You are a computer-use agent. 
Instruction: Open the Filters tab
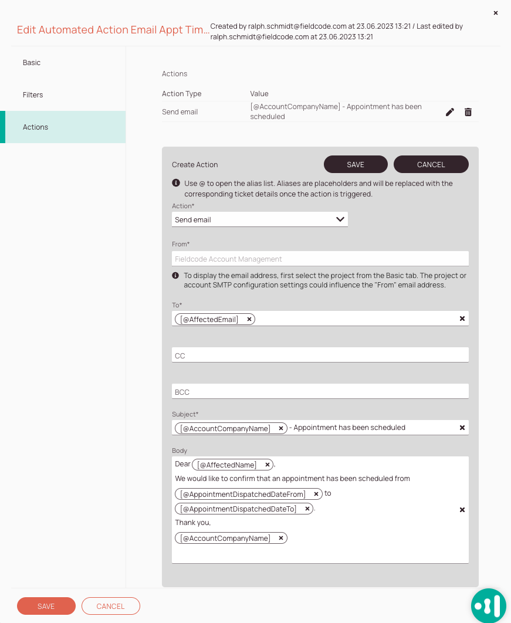click(33, 95)
